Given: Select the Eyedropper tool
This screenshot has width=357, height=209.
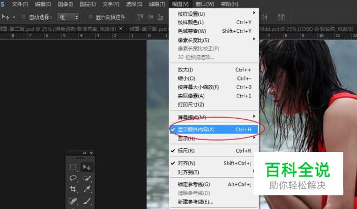Looking at the screenshot, I should [87, 189].
